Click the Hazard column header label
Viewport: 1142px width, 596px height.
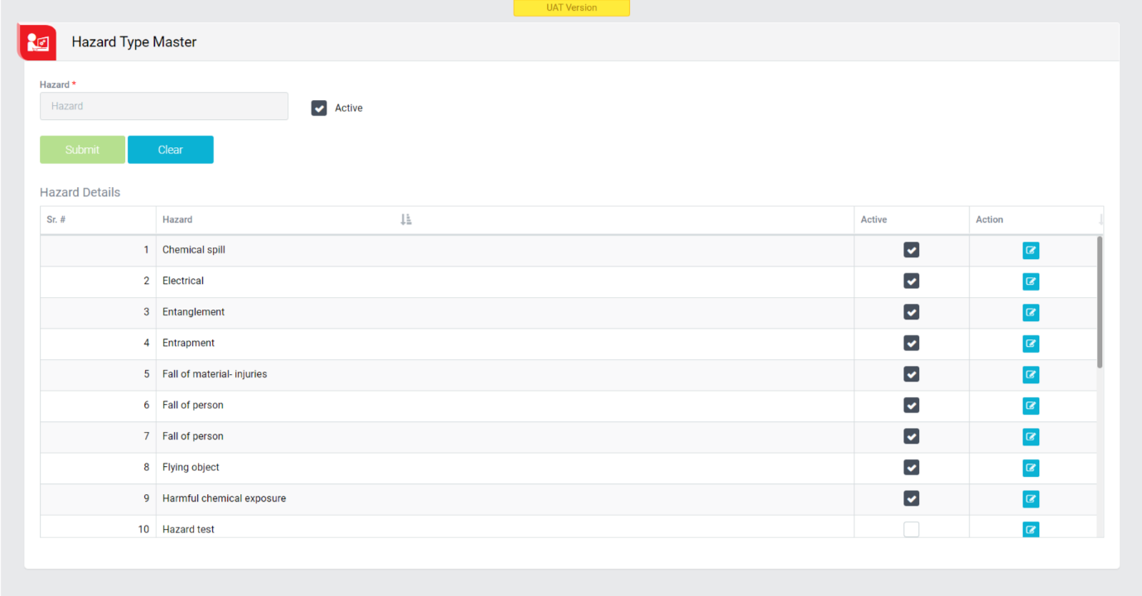[177, 219]
